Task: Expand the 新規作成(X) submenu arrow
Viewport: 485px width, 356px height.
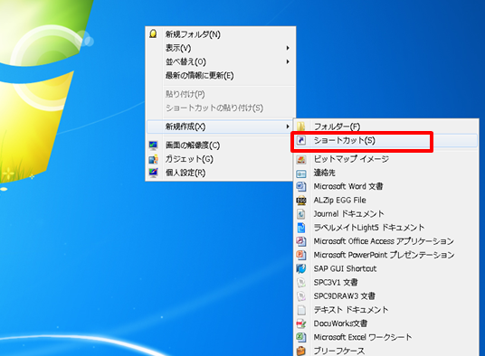Action: click(x=288, y=126)
